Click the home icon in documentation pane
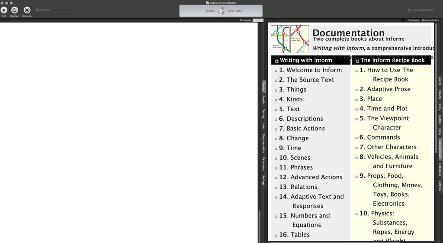This screenshot has width=443, height=243. tap(403, 20)
